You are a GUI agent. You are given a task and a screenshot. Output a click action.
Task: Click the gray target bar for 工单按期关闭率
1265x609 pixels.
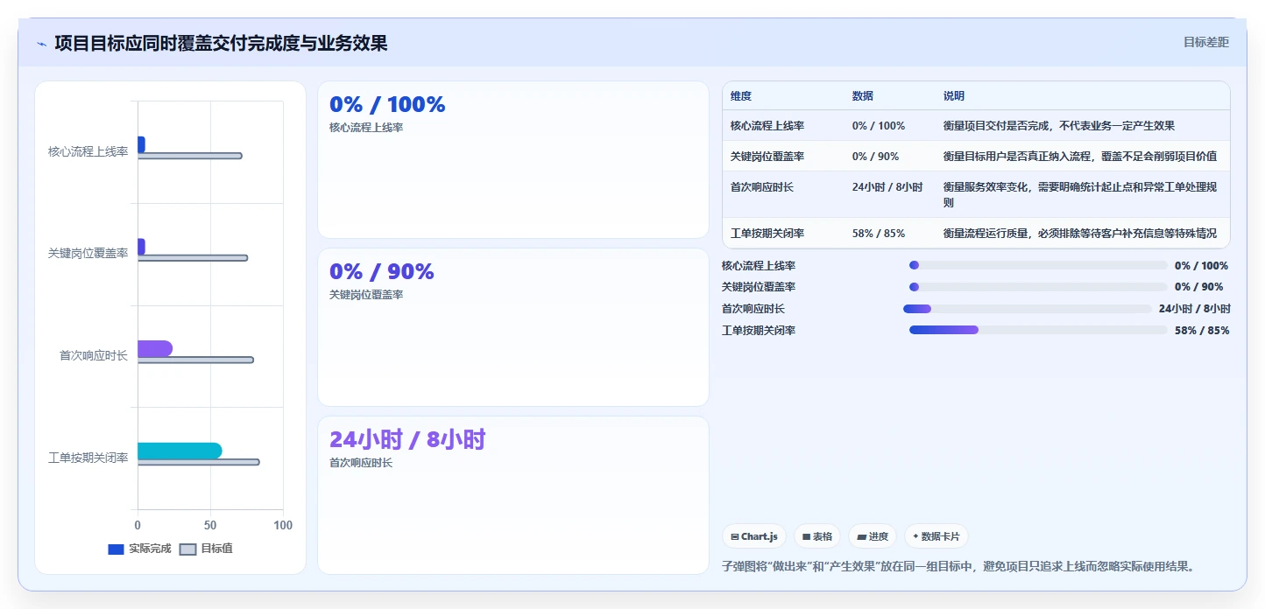199,462
